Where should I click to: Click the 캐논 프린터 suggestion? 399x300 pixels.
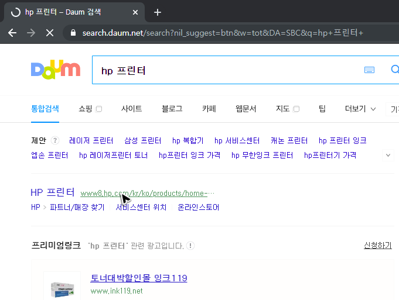289,140
